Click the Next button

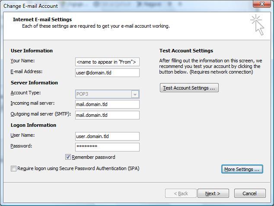pyautogui.click(x=213, y=193)
